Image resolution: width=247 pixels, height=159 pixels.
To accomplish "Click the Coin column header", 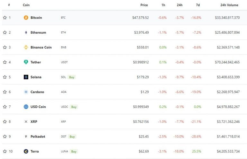I will pyautogui.click(x=26, y=5).
